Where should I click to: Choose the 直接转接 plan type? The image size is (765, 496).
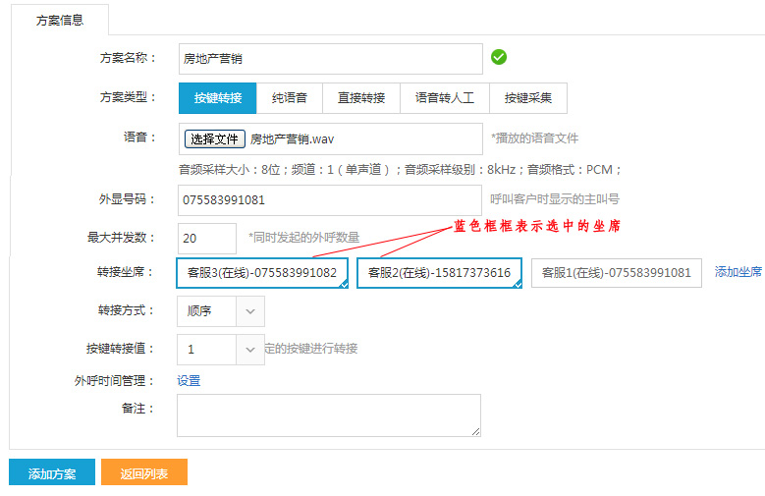tap(362, 98)
